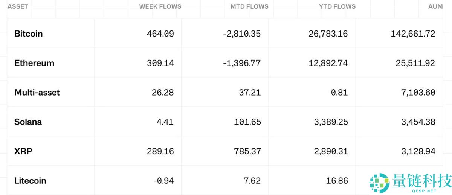Select the Multi-asset row label

tap(37, 93)
